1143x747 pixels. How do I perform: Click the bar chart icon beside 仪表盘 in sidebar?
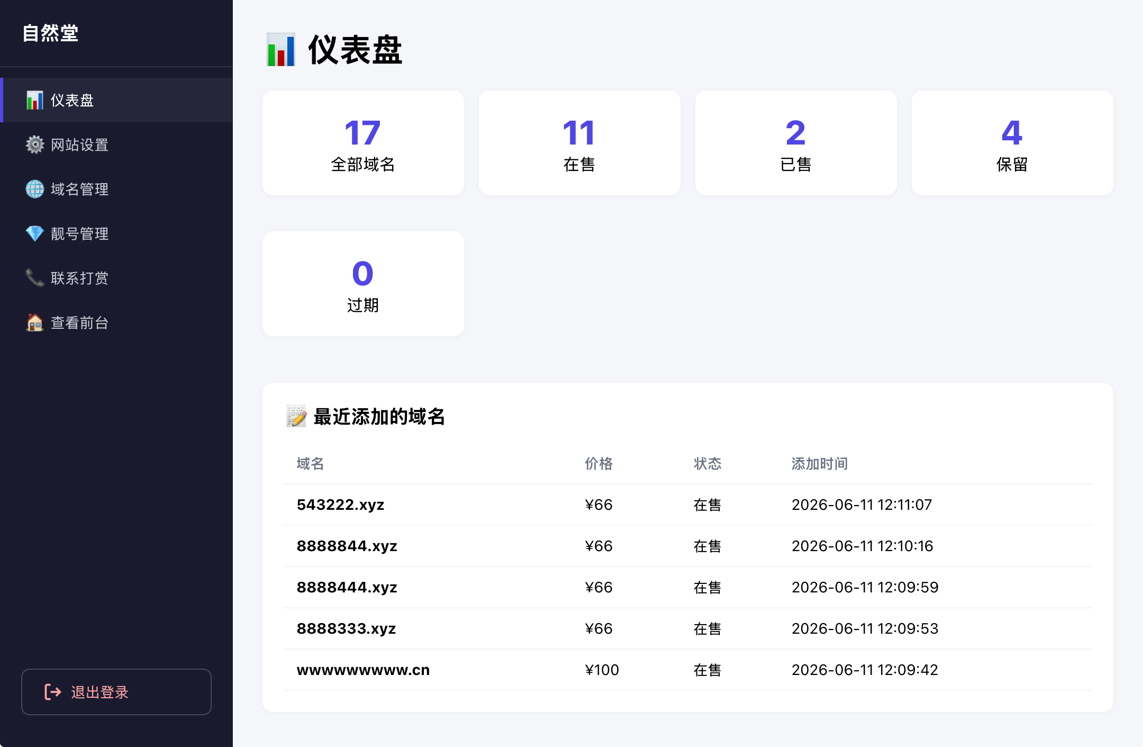[35, 100]
